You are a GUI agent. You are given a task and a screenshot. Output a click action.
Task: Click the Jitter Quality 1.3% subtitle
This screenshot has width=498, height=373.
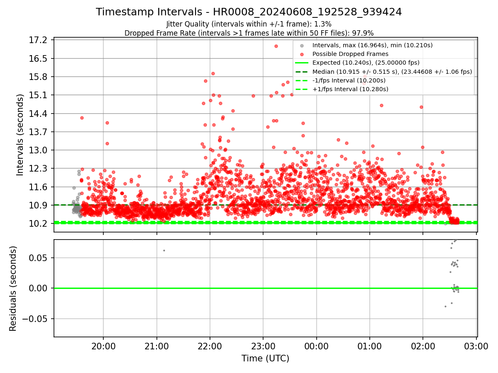click(x=249, y=24)
